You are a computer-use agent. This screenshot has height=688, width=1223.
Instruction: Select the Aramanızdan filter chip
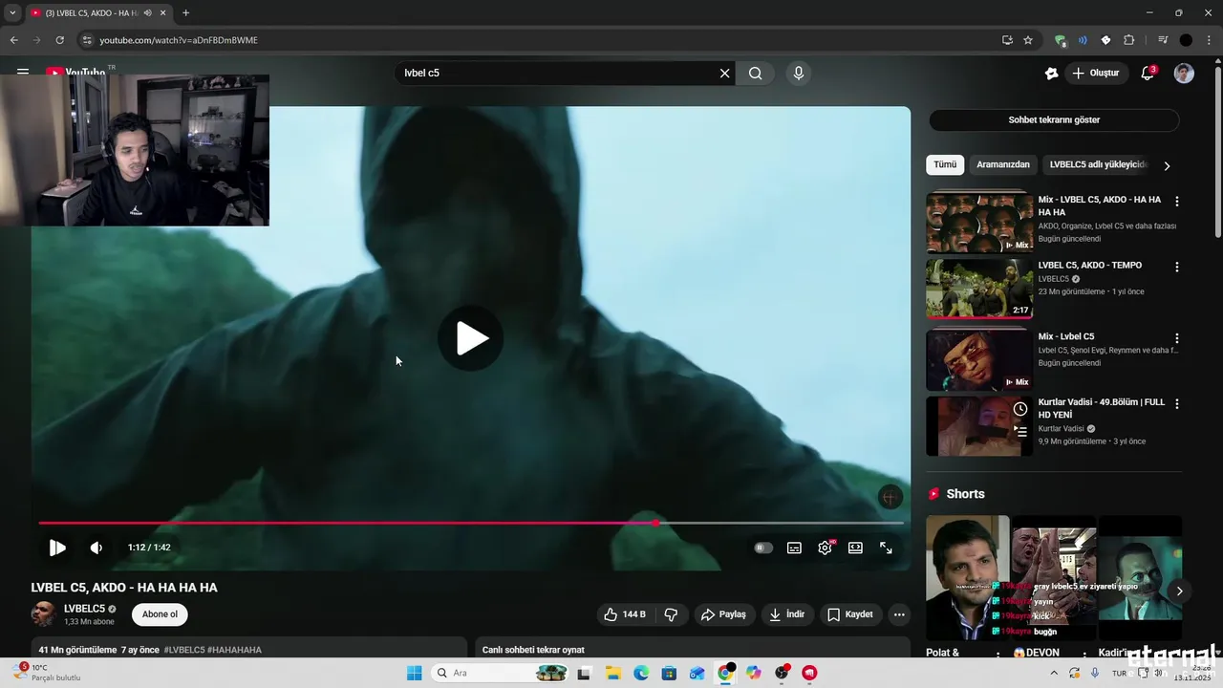(1003, 164)
